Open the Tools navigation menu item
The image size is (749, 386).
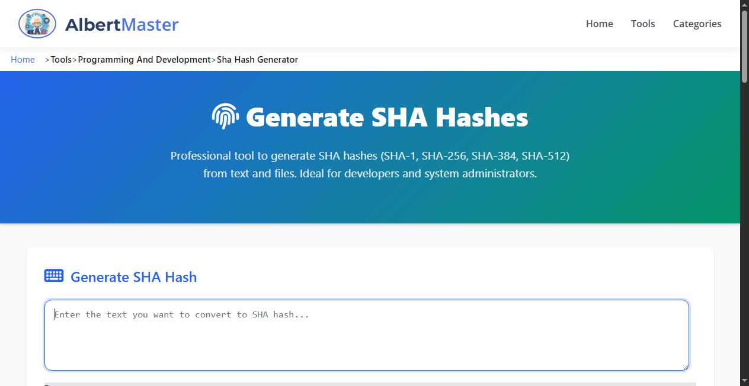(643, 24)
